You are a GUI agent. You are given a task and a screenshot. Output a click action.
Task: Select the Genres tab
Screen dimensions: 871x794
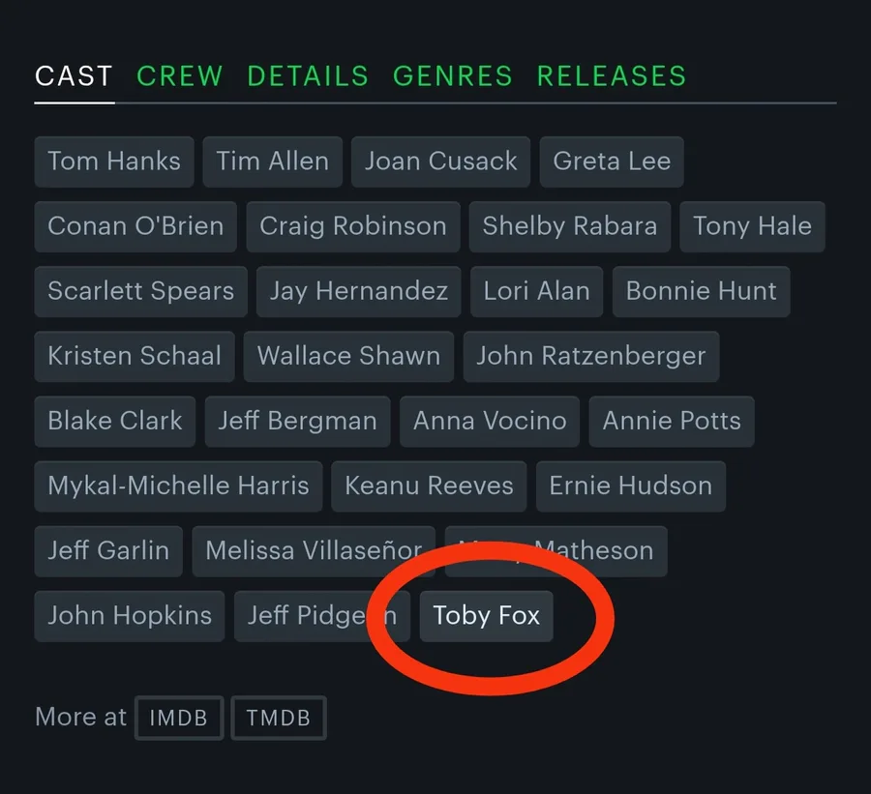452,76
